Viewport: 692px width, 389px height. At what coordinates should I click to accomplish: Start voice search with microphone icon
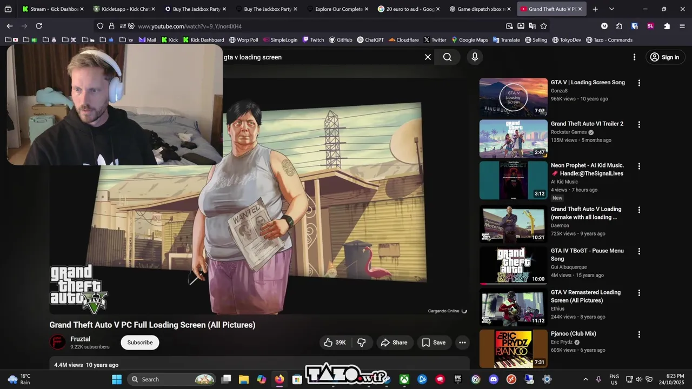click(x=475, y=57)
